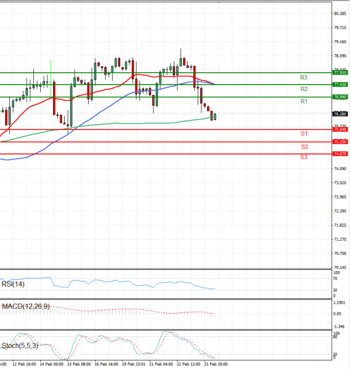Click the 70.700 price axis value
The image size is (350, 369).
click(x=340, y=254)
